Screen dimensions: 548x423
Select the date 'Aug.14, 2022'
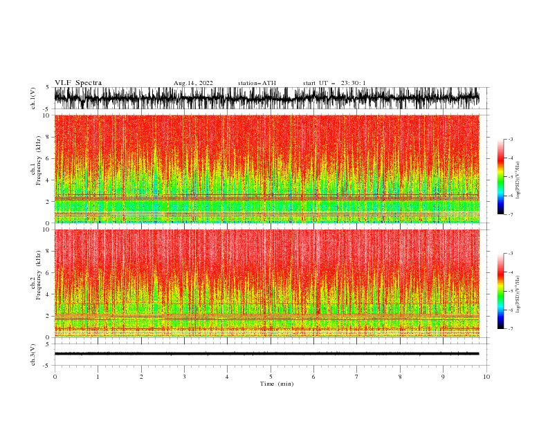[193, 83]
